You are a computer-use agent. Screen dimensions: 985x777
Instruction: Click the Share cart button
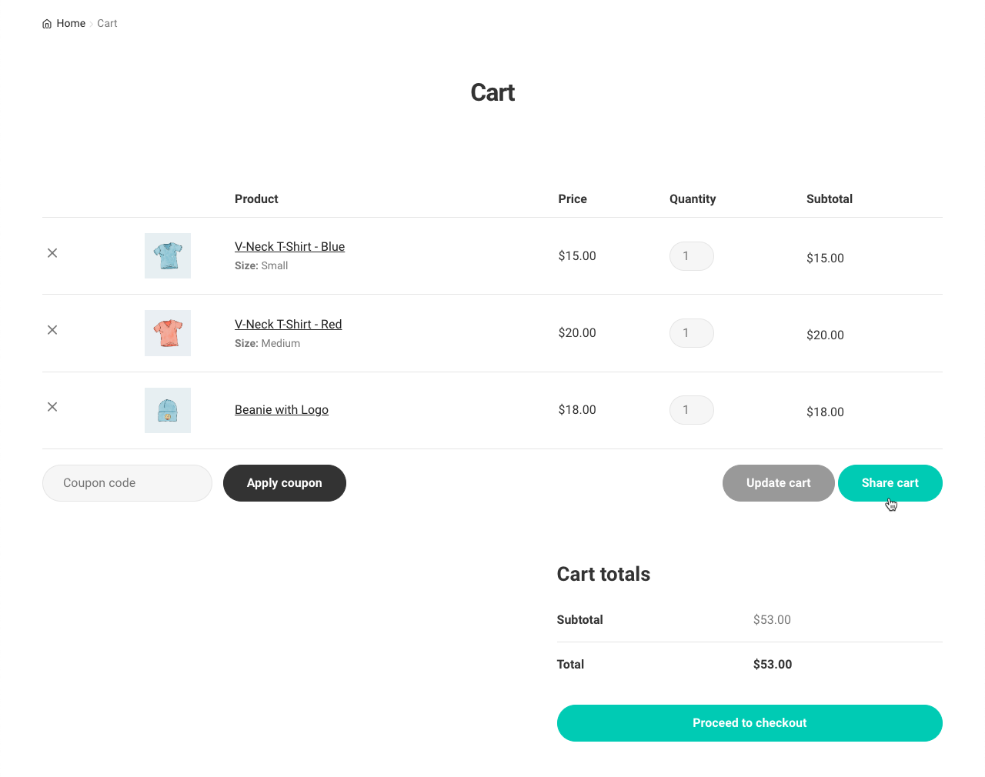[x=890, y=483]
